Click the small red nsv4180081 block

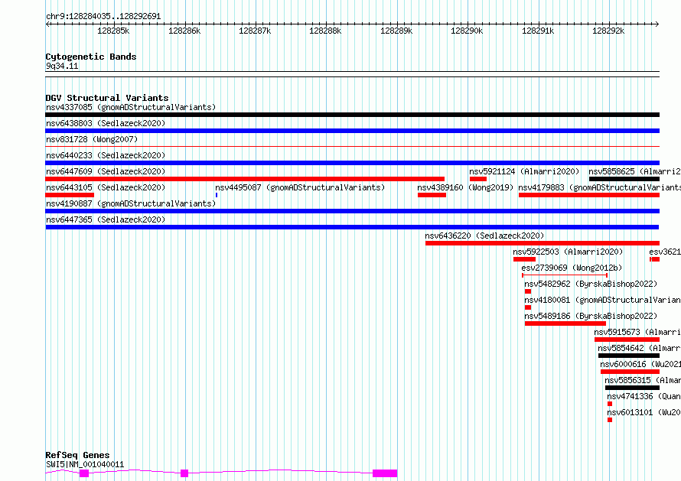coord(528,307)
